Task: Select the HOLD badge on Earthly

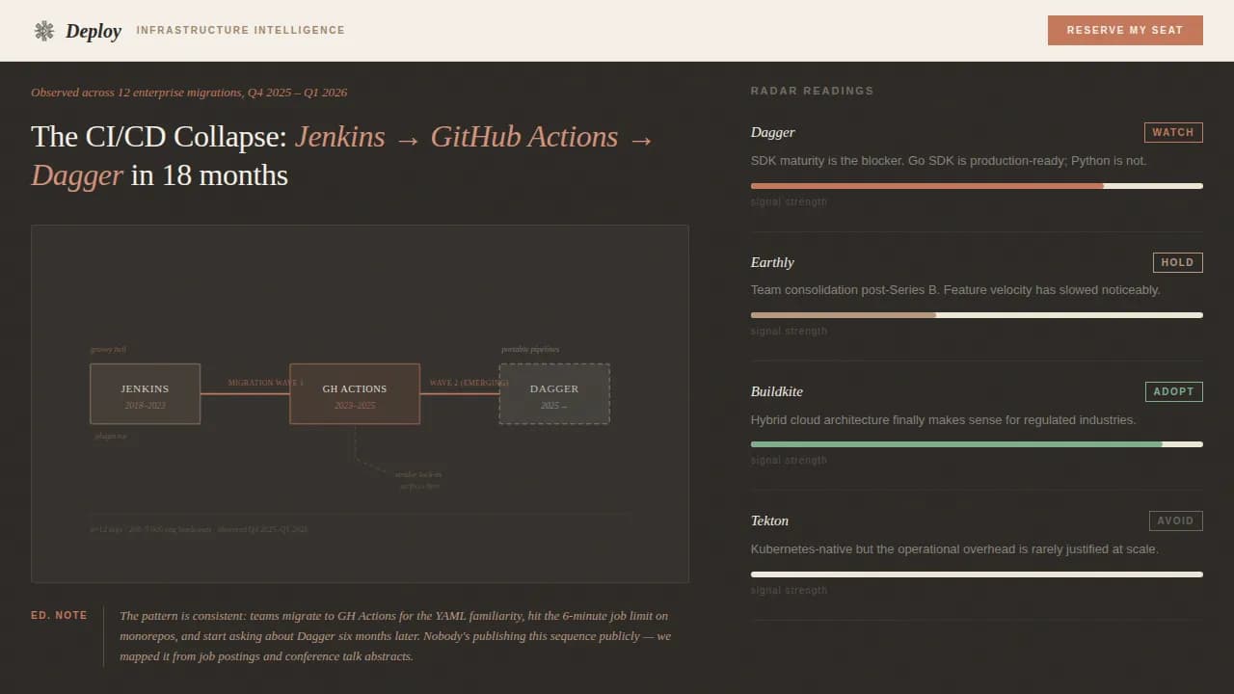Action: [x=1178, y=262]
